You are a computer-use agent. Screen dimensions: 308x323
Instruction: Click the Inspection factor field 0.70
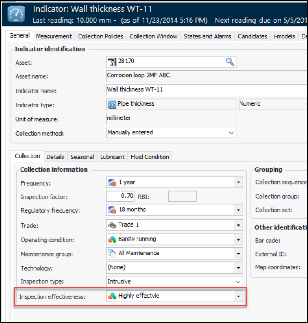(x=120, y=196)
